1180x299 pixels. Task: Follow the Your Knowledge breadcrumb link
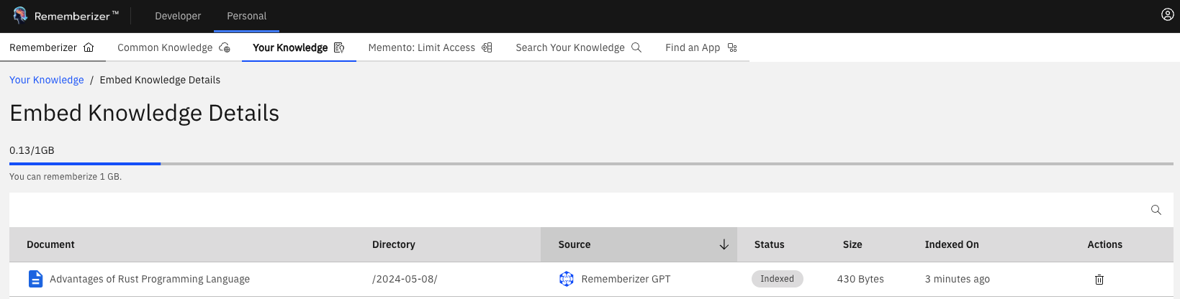click(46, 80)
